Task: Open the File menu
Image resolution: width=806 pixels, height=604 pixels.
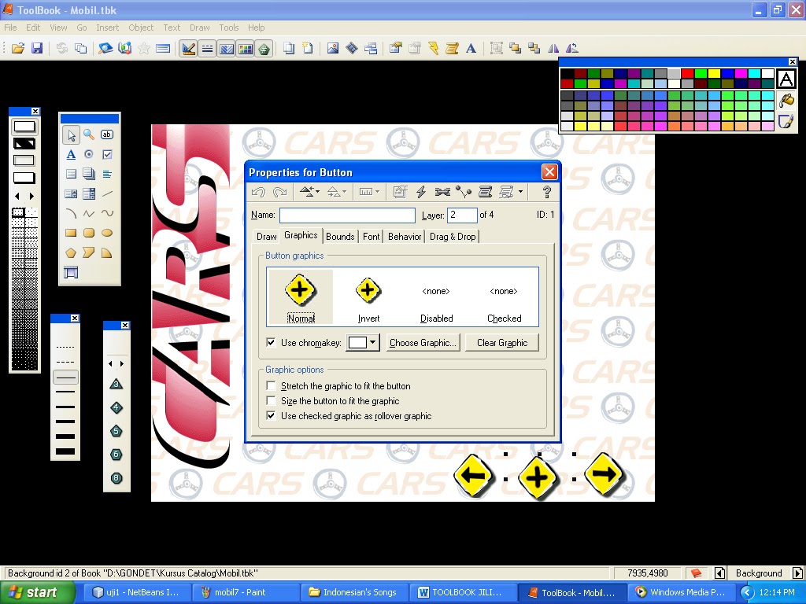Action: point(10,28)
